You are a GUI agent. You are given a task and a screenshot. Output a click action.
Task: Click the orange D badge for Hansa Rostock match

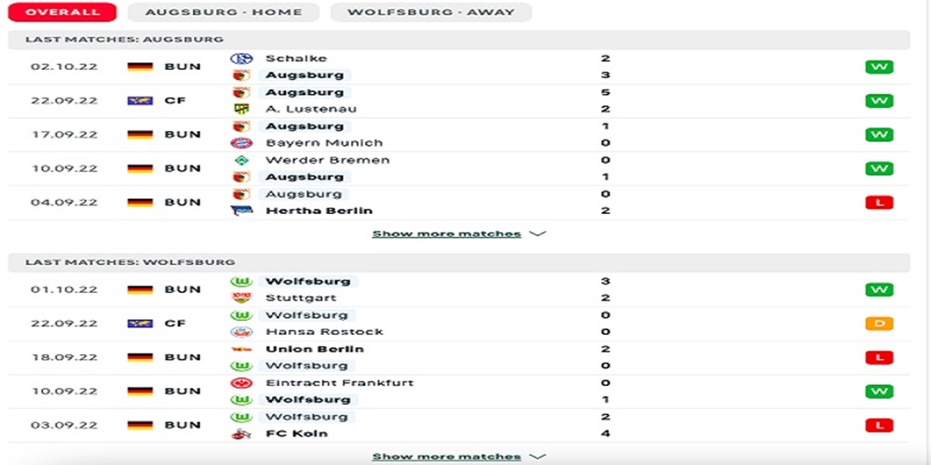pyautogui.click(x=878, y=324)
